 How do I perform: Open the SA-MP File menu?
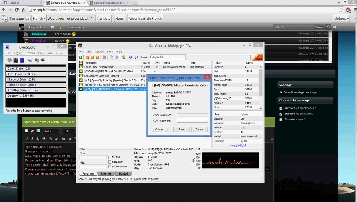click(81, 52)
